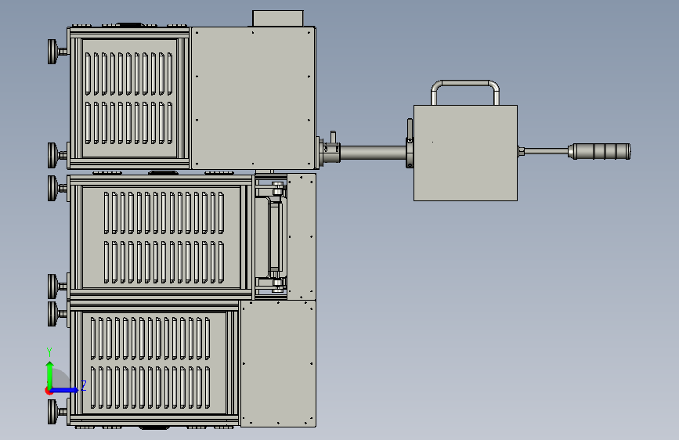Screen dimensions: 679x440
Task: Select the vented louver panel of the middle cabinet
Action: coord(161,237)
